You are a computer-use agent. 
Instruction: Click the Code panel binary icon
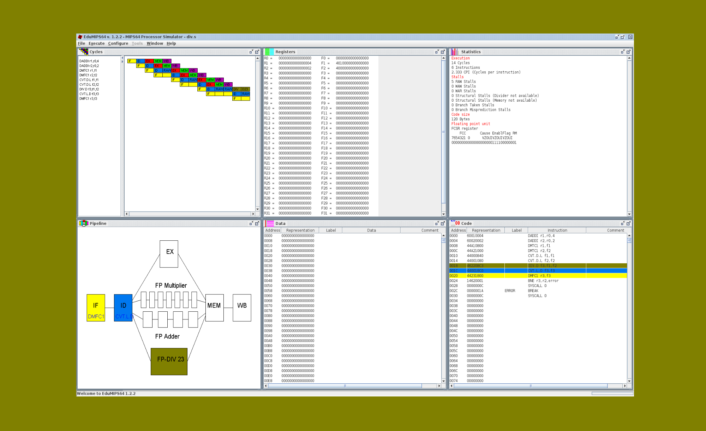[455, 223]
